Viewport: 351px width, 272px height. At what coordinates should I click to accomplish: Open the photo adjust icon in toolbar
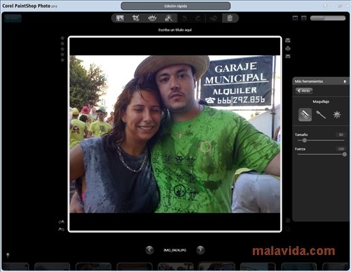click(120, 18)
